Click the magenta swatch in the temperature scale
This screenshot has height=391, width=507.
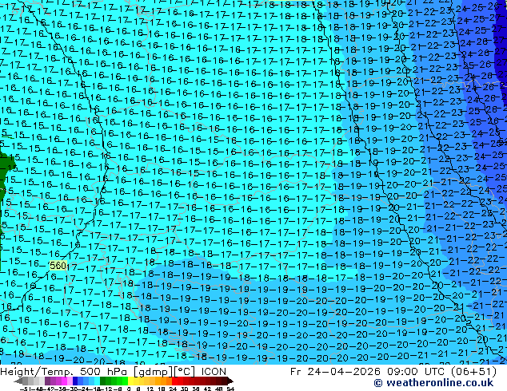tap(64, 381)
